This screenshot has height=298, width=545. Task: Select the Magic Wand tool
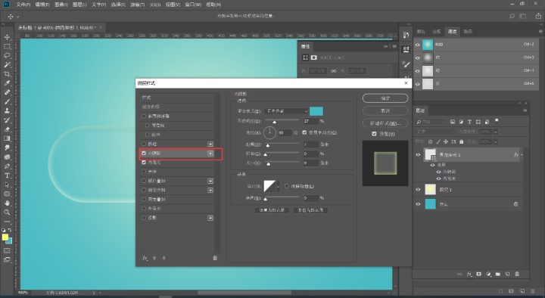pos(7,64)
